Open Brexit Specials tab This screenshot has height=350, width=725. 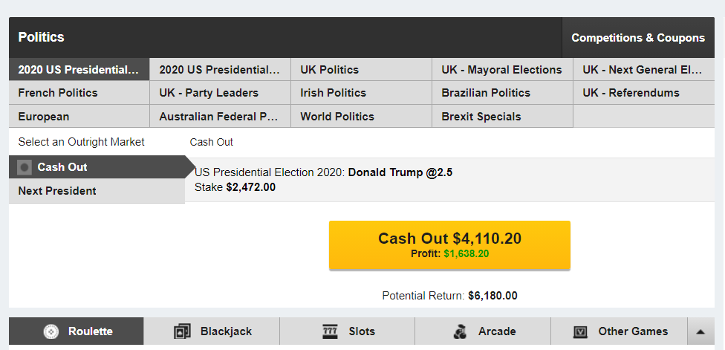(x=481, y=117)
